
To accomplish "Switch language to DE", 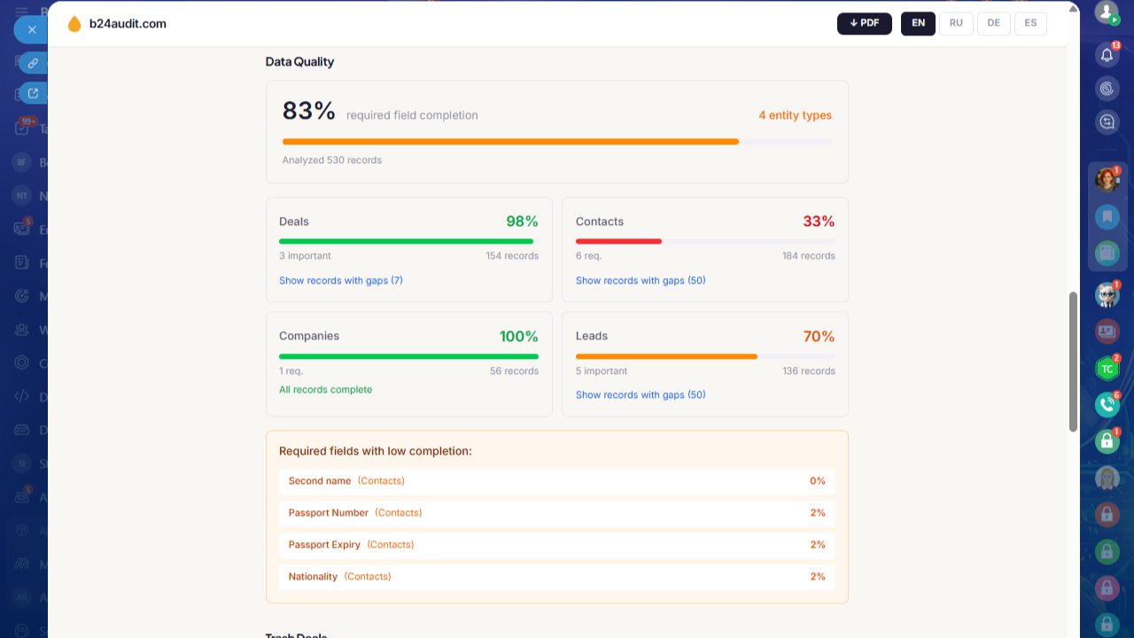I will [x=993, y=23].
